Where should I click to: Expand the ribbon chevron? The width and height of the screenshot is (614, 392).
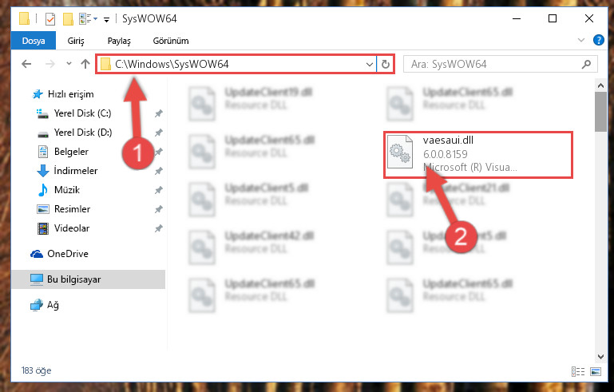[x=581, y=40]
